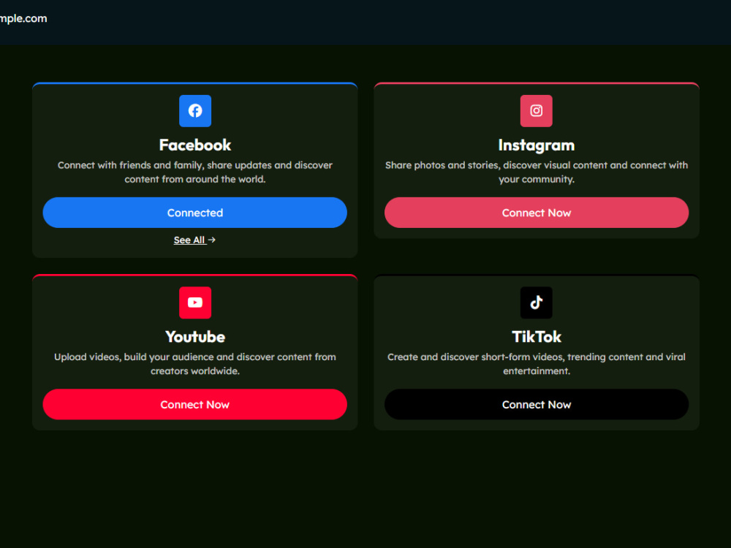This screenshot has height=548, width=731.
Task: Click the 'Create and discover short-form videos' description
Action: 536,363
